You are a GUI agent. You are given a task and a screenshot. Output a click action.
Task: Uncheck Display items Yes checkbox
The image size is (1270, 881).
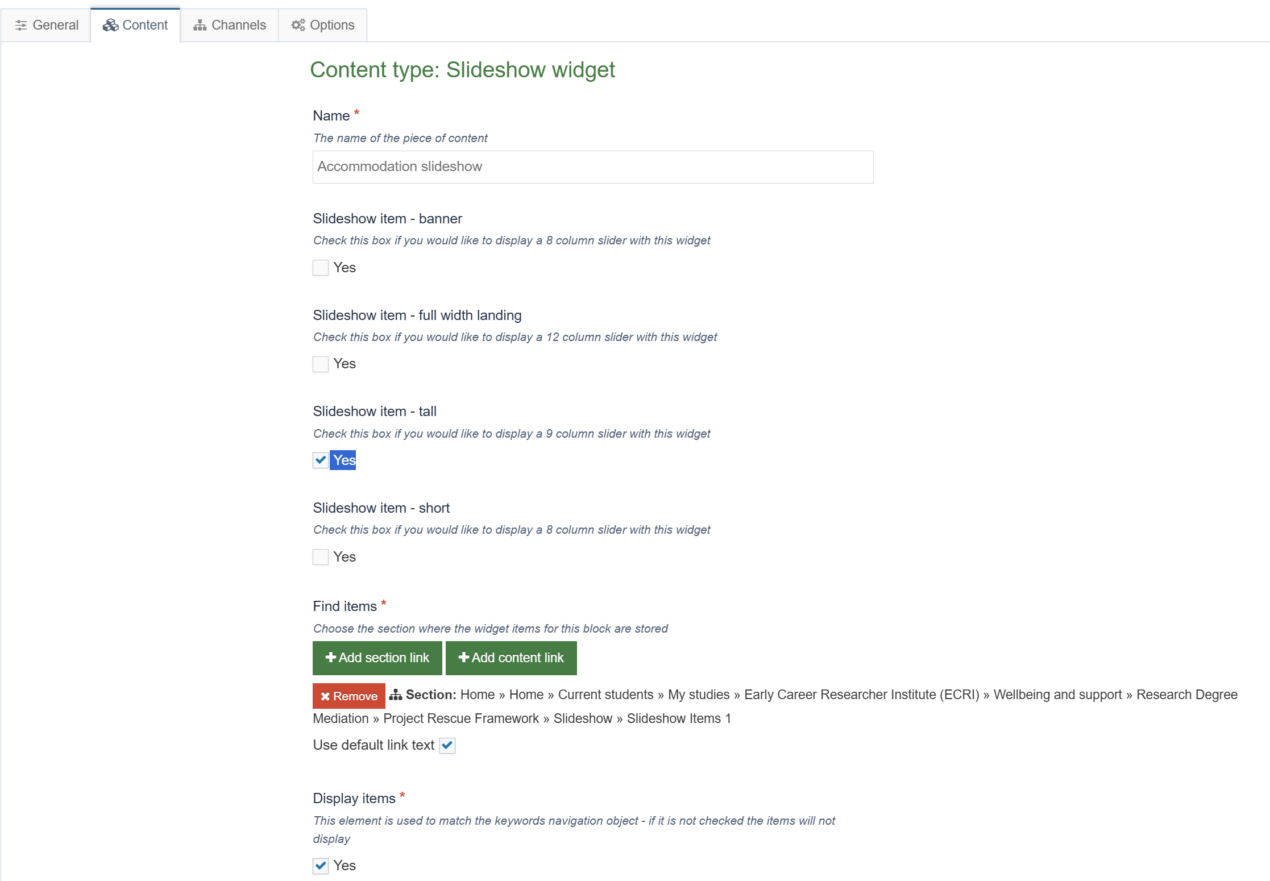point(321,866)
